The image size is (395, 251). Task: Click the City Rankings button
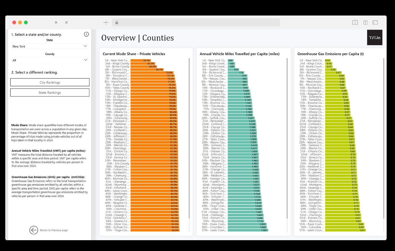click(x=50, y=82)
